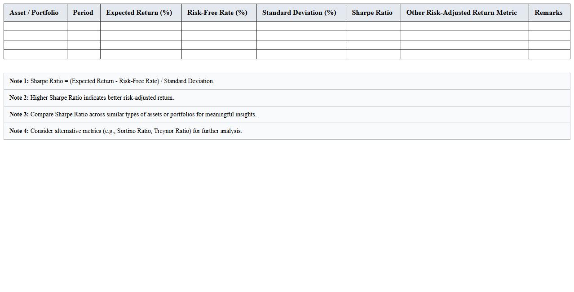Image resolution: width=574 pixels, height=292 pixels.
Task: Select the Sharpe Ratio column header
Action: point(372,13)
